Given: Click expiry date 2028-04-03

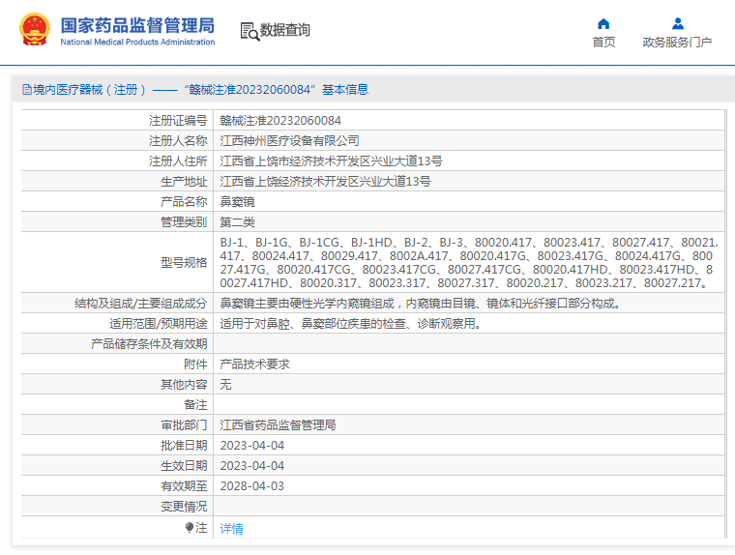Looking at the screenshot, I should [x=252, y=486].
